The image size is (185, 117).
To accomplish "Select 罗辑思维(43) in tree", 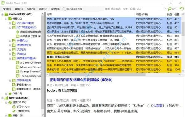I will pos(23,85).
